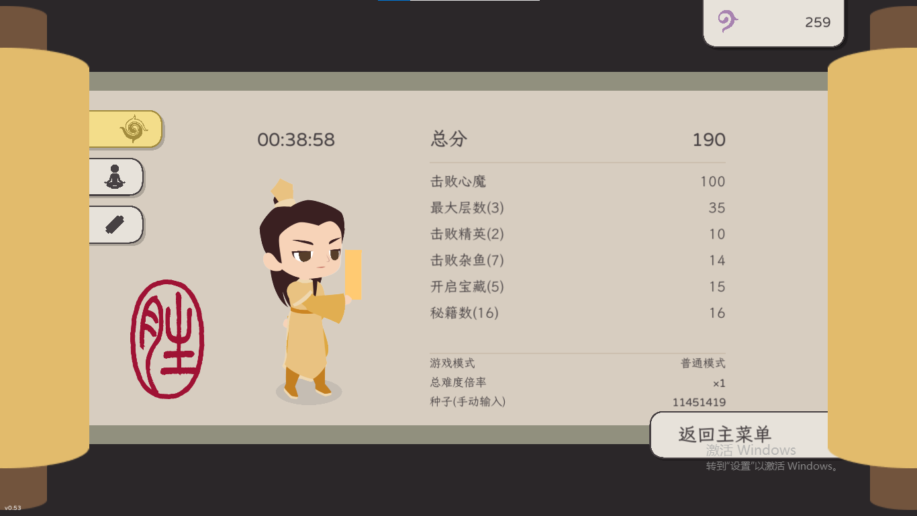This screenshot has width=917, height=516.
Task: Select the 最大层数(3) score row
Action: (x=578, y=208)
